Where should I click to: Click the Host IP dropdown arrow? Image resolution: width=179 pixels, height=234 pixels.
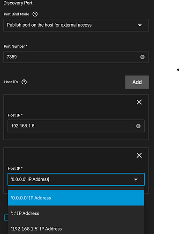136,180
